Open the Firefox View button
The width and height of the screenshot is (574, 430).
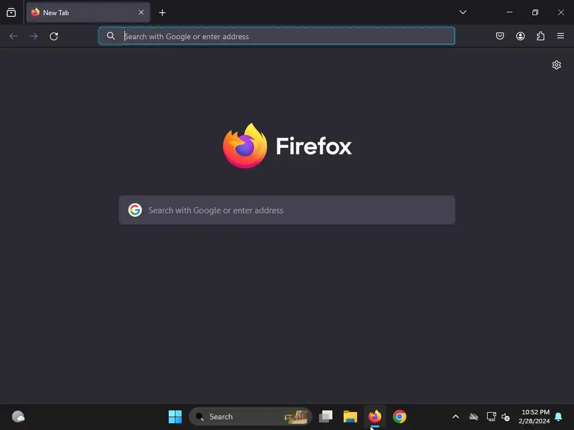click(x=11, y=12)
